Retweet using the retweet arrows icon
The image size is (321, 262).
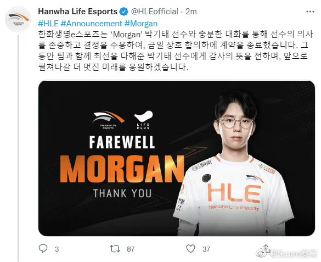click(115, 249)
